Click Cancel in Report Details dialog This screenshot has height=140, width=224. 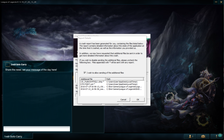[x=123, y=100]
